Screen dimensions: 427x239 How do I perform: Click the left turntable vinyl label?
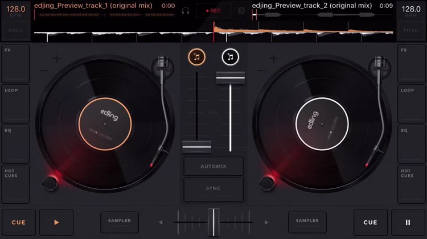tap(105, 124)
